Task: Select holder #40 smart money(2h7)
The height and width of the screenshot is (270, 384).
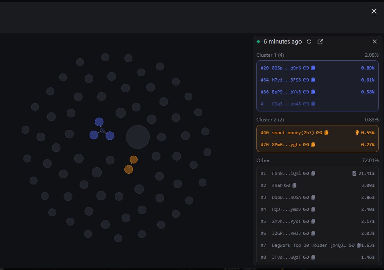Action: pyautogui.click(x=317, y=133)
